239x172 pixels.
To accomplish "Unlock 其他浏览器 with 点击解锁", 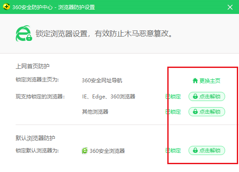I will 207,111.
